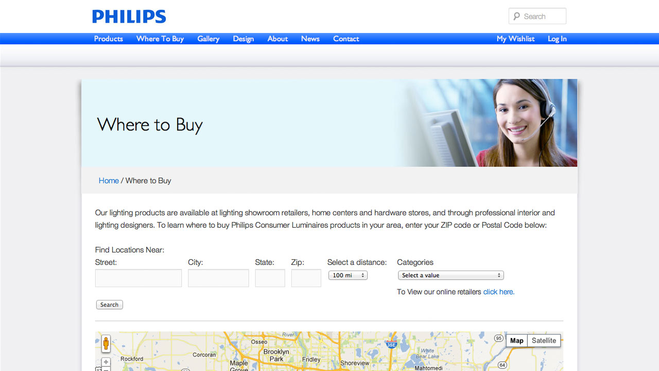Open the Where To Buy menu
This screenshot has width=659, height=371.
coord(160,39)
